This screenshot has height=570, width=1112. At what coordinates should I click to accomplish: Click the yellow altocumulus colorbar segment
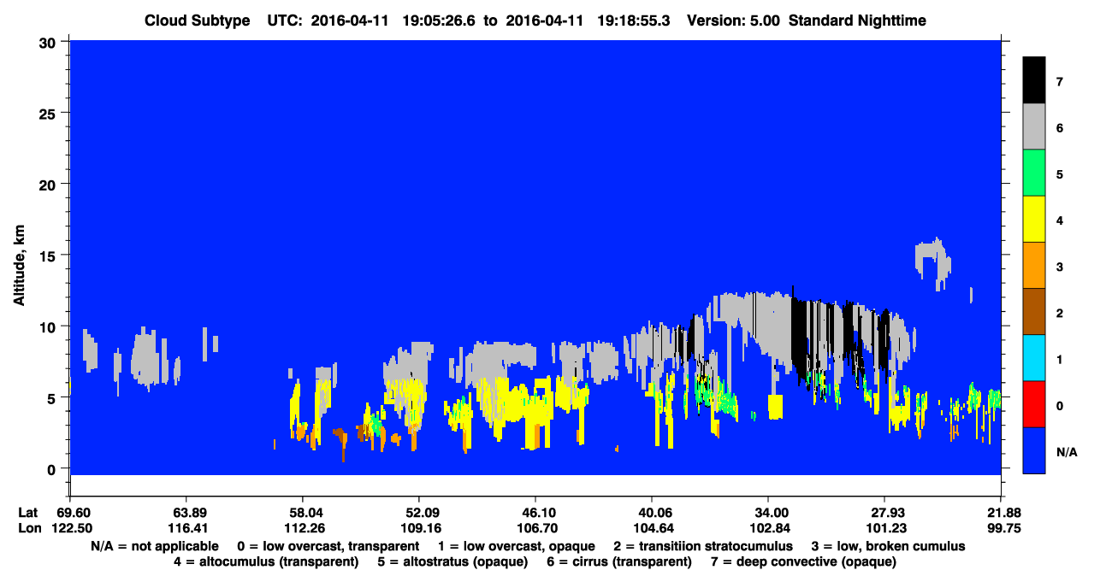pos(1034,220)
